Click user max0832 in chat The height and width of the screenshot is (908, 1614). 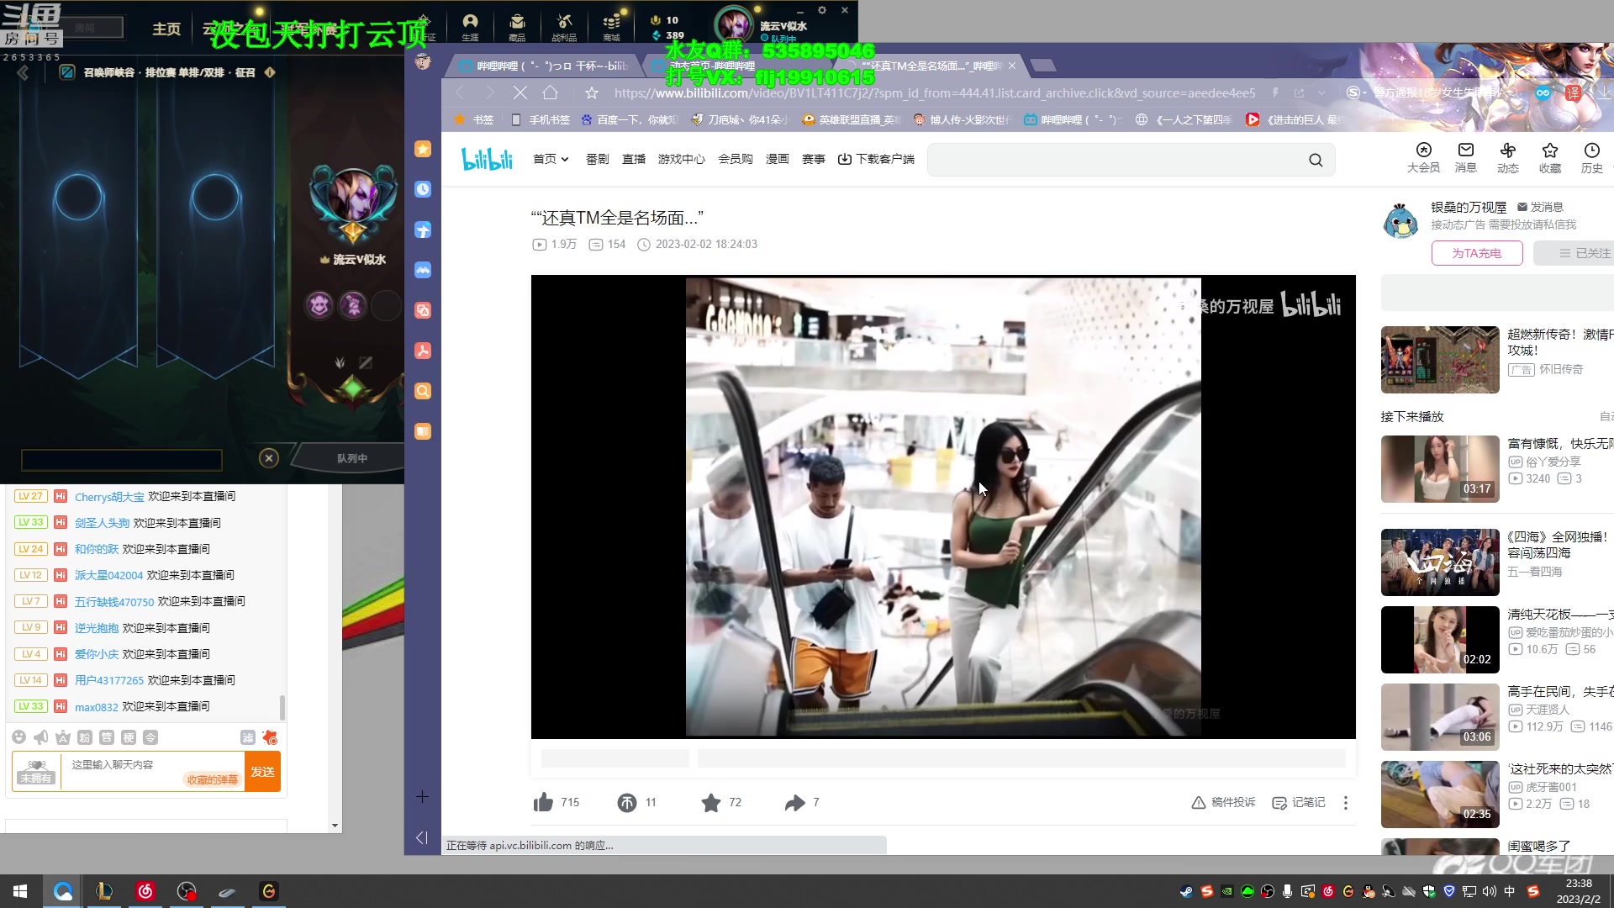[97, 707]
